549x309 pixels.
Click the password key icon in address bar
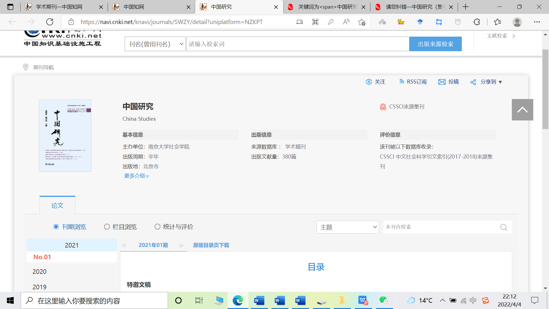(x=331, y=22)
